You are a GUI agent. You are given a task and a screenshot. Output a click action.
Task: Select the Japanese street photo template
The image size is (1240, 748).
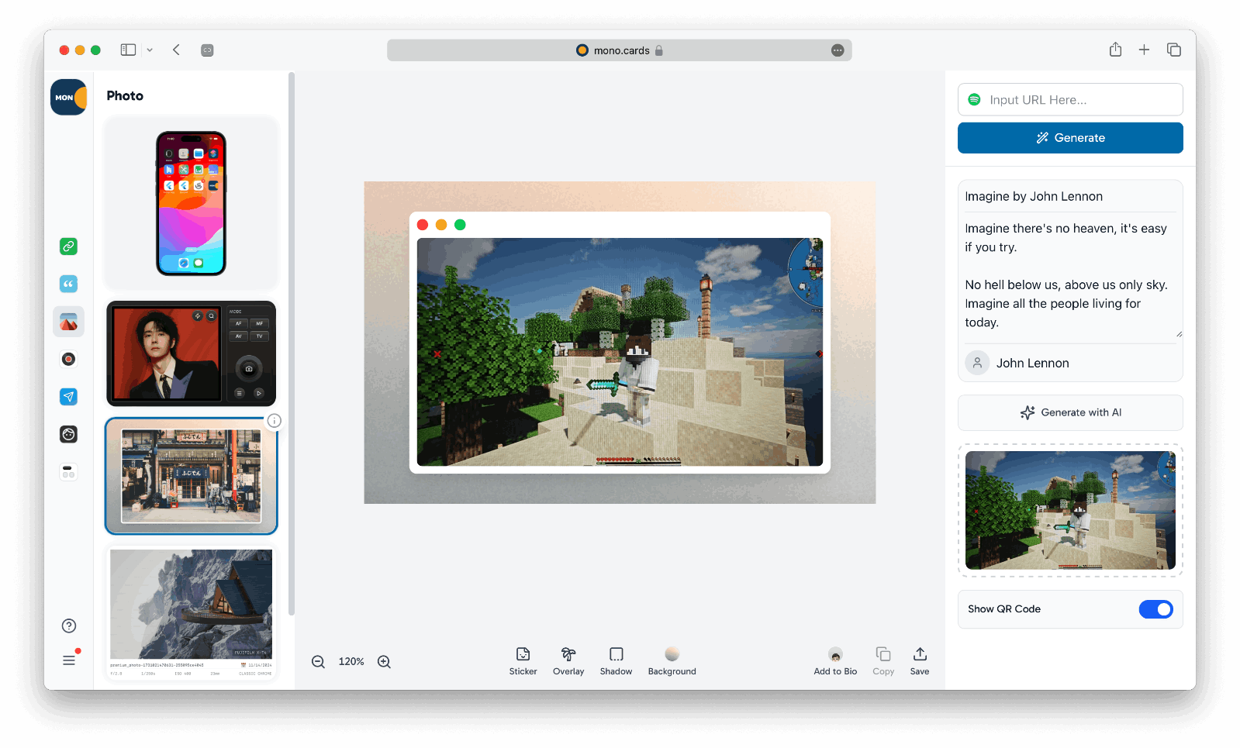[191, 476]
